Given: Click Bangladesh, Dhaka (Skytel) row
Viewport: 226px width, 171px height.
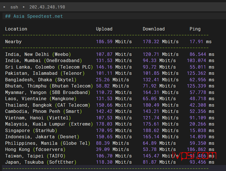Looking at the screenshot, I should 41,80.
